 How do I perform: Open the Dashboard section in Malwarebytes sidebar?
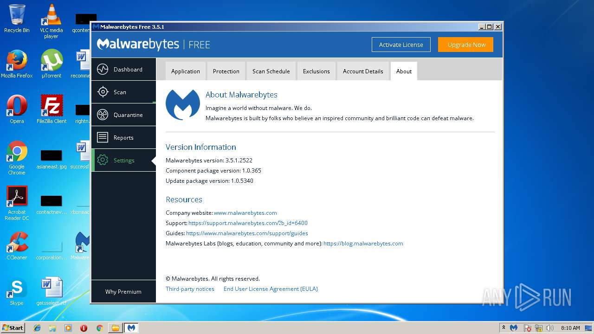[x=123, y=69]
